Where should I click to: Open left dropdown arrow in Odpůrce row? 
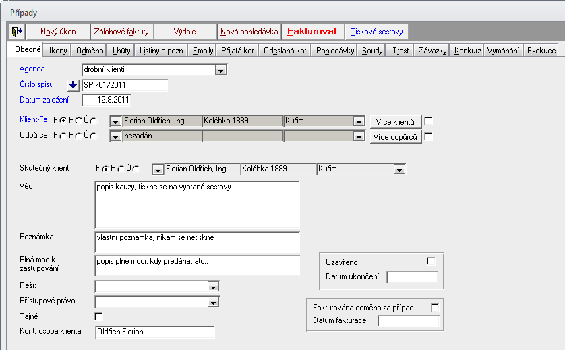pyautogui.click(x=115, y=137)
